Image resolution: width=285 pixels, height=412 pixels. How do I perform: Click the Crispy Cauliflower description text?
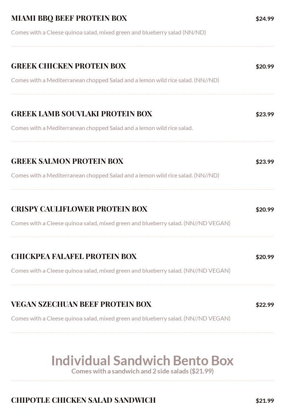tap(121, 223)
